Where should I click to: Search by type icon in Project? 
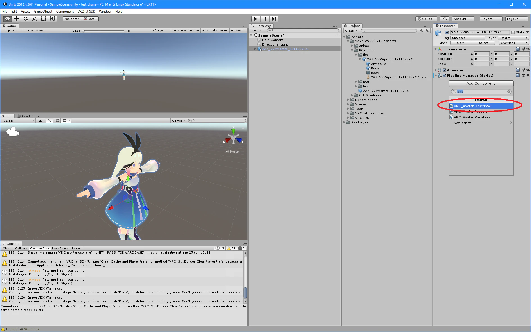[421, 31]
